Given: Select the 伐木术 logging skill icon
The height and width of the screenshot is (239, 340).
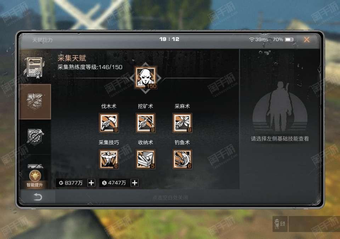Looking at the screenshot, I should pyautogui.click(x=109, y=123).
